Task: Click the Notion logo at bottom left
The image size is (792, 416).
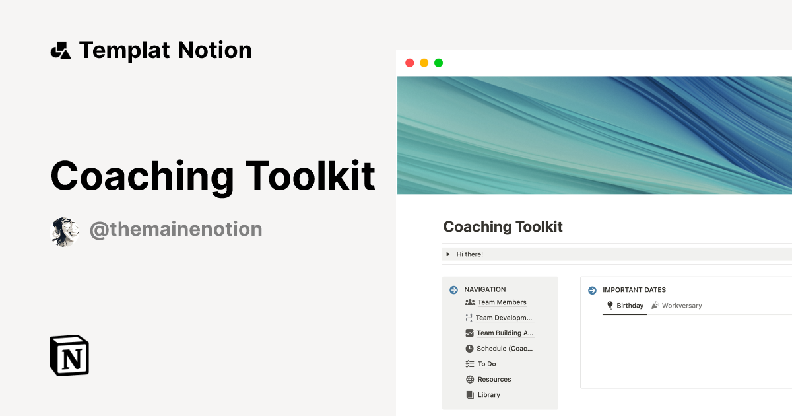Action: pyautogui.click(x=69, y=355)
